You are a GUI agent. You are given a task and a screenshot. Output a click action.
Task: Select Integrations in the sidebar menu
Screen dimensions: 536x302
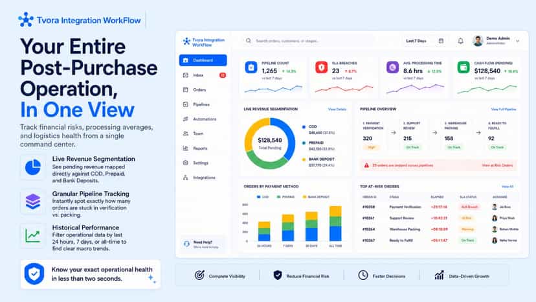click(x=203, y=178)
